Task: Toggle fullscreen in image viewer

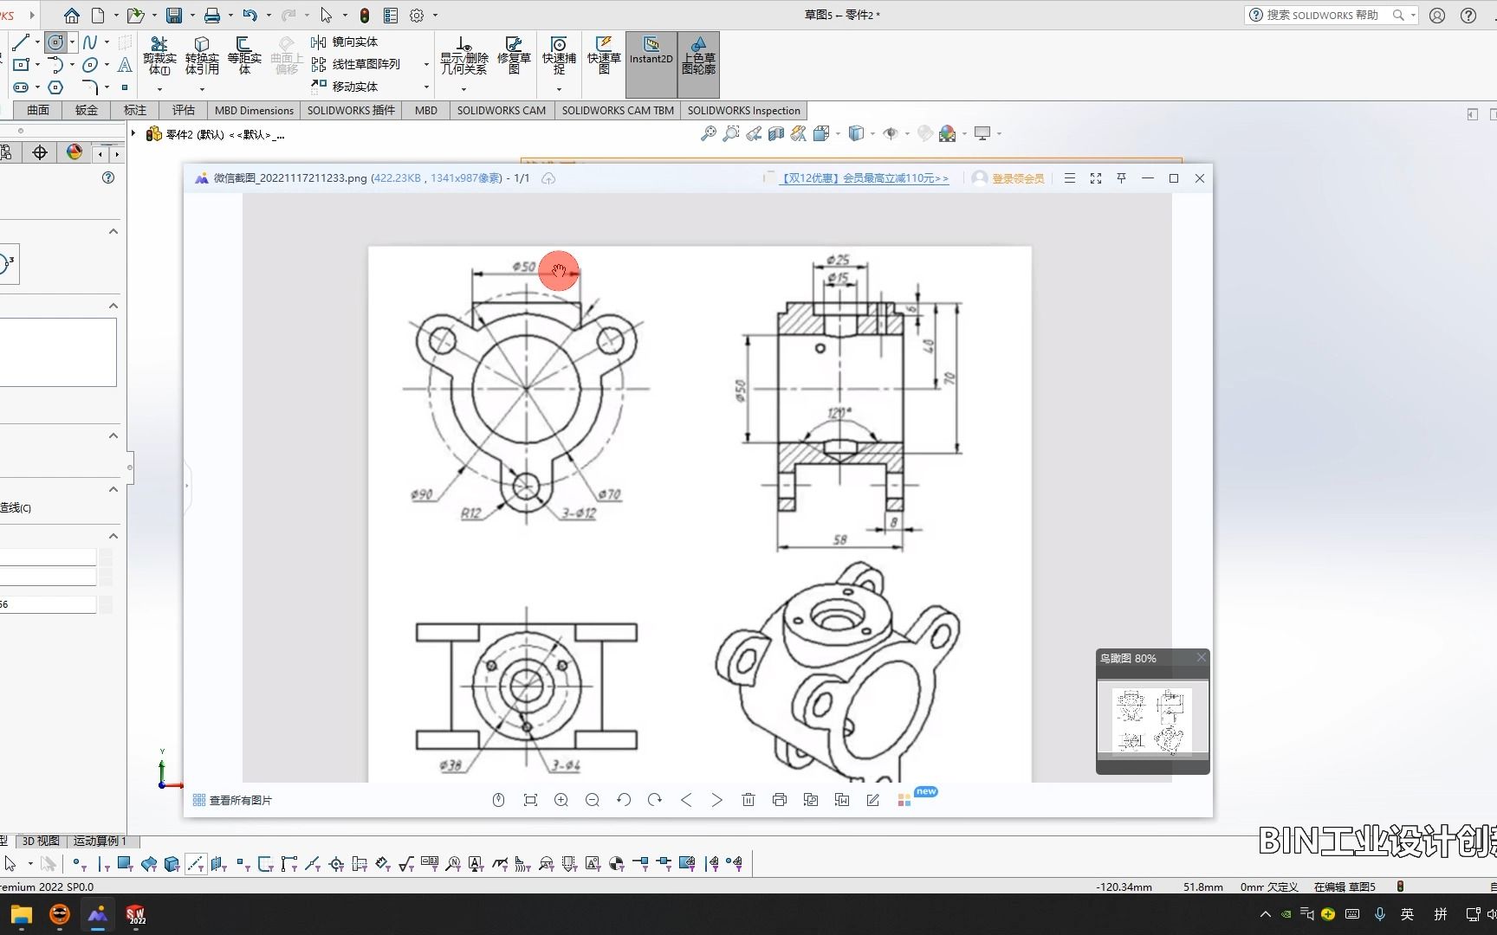Action: (x=1096, y=178)
